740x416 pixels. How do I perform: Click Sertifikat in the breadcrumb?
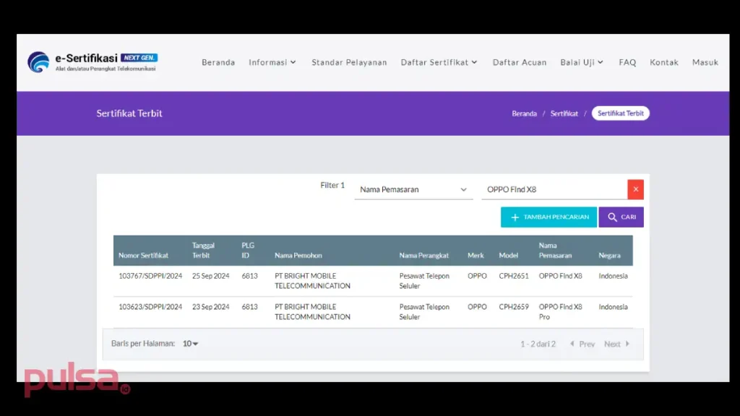point(564,113)
